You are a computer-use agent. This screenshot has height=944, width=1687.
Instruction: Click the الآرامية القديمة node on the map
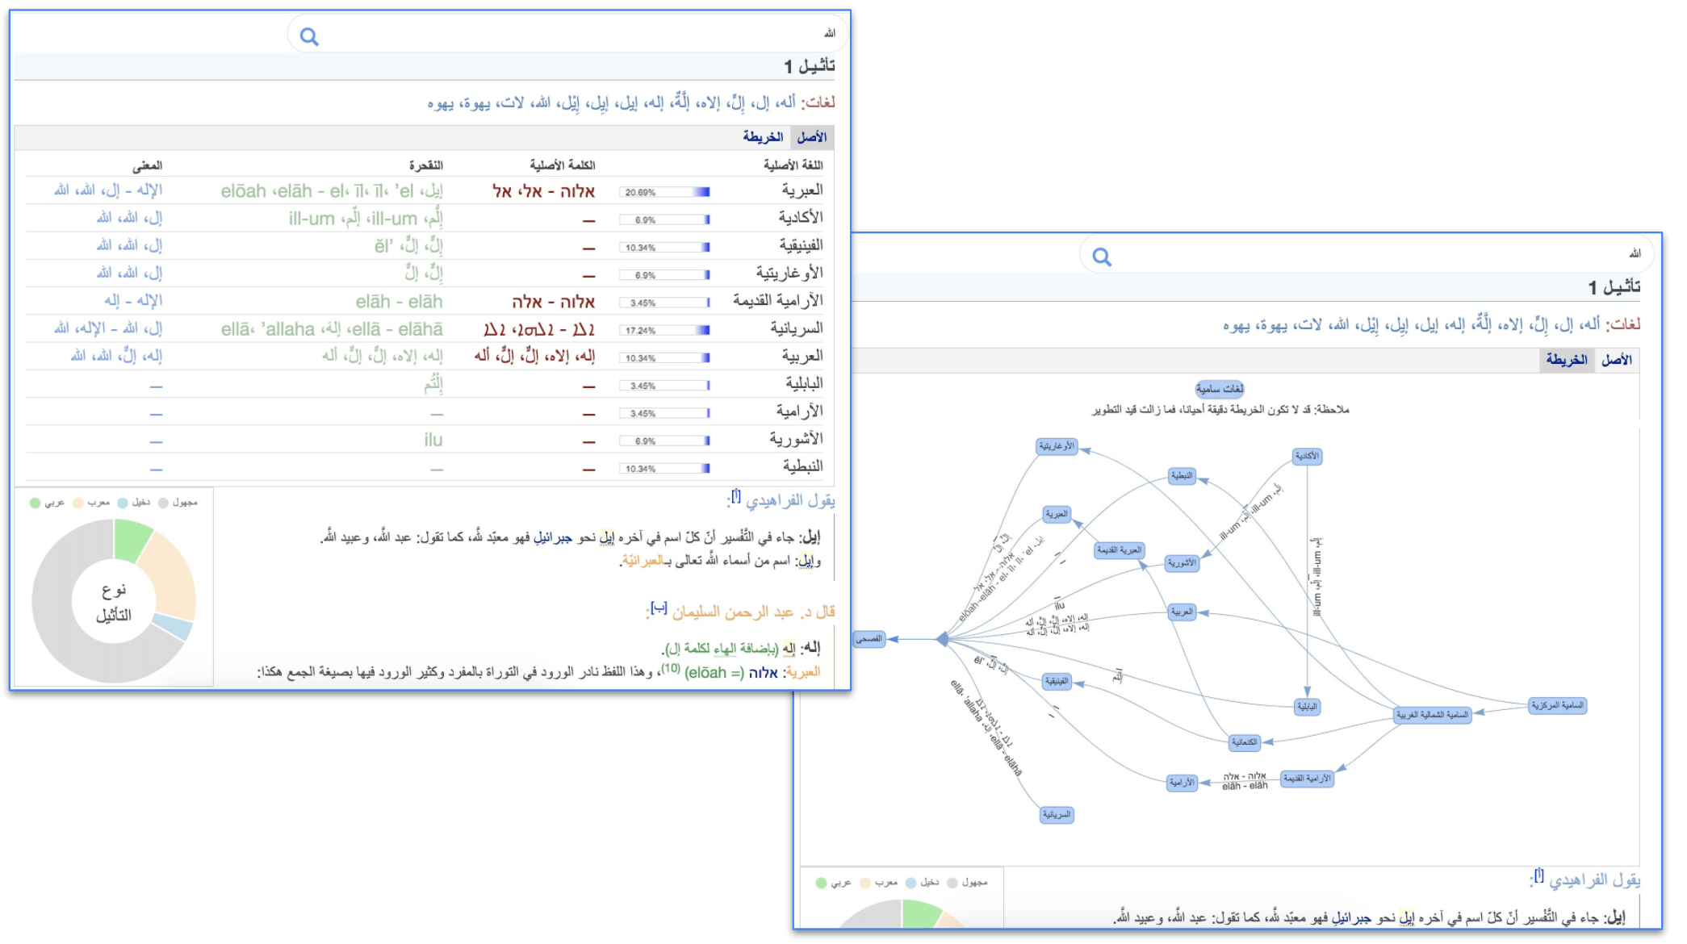(1307, 779)
